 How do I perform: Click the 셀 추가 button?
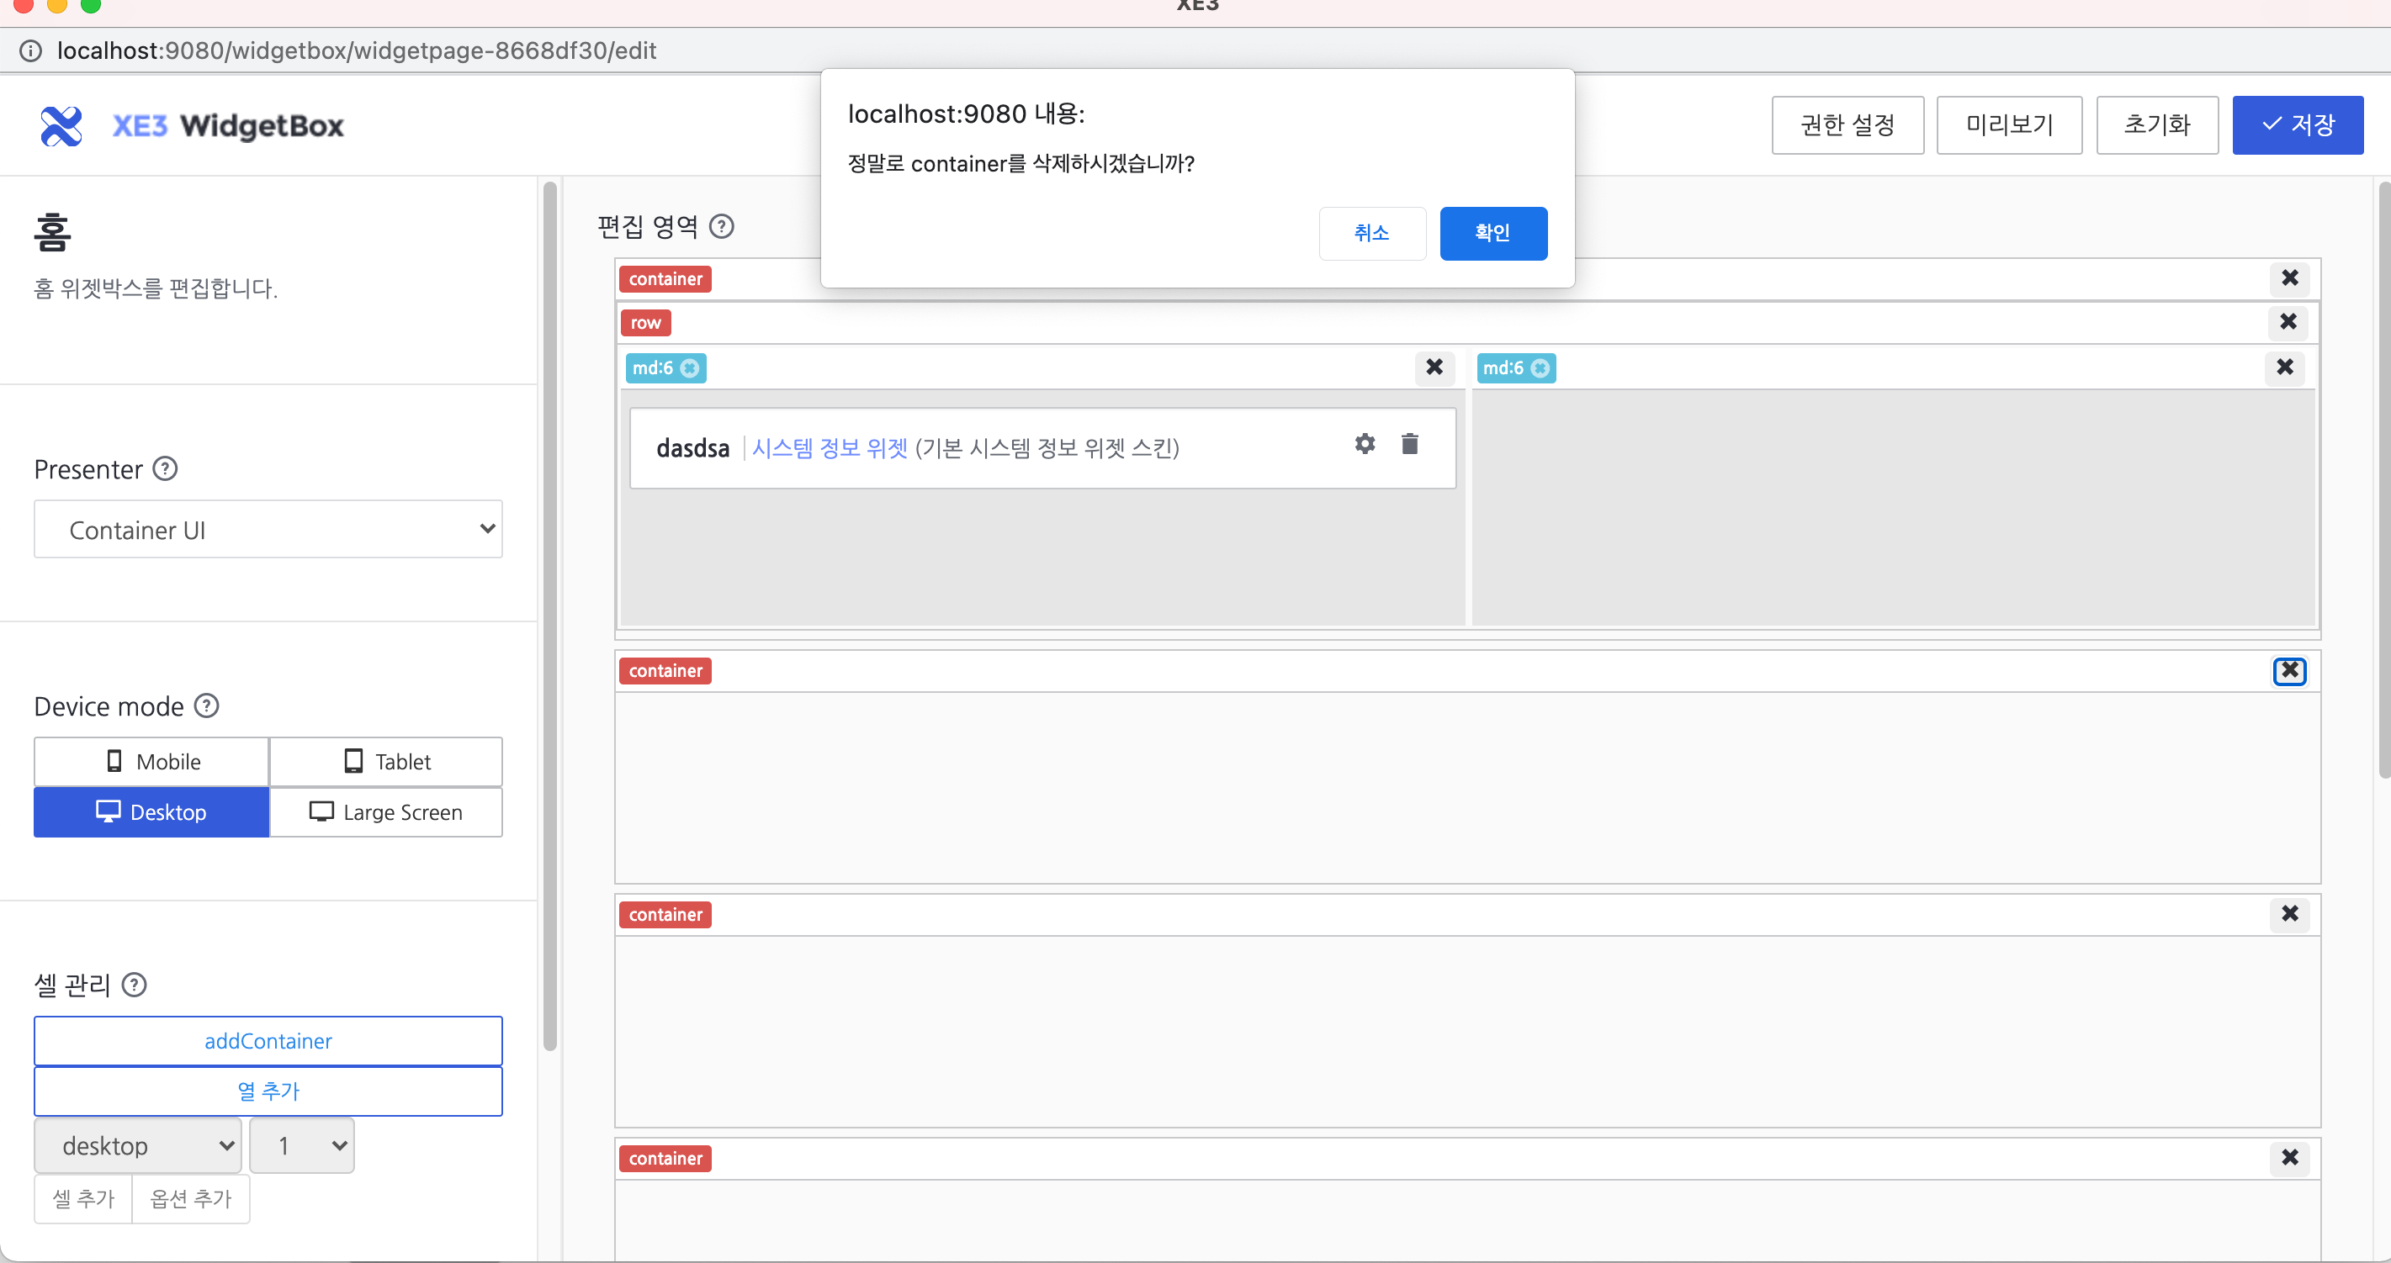point(82,1199)
